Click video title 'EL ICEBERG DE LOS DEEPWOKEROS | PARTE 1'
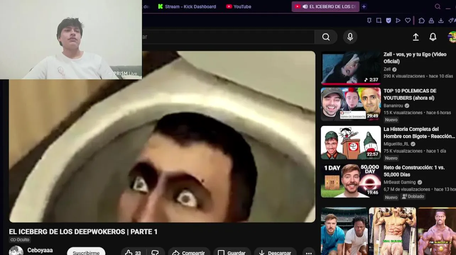The image size is (456, 255). point(83,232)
